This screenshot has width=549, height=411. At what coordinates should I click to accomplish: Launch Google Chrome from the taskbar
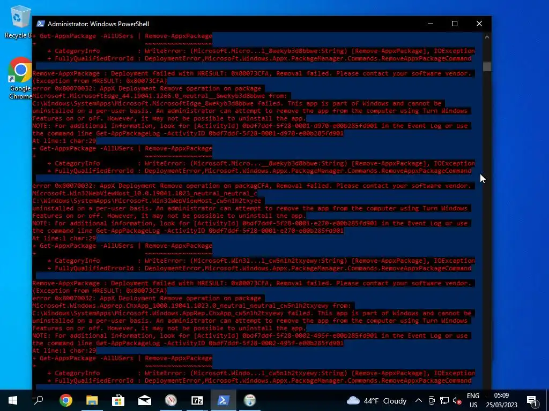(x=65, y=400)
